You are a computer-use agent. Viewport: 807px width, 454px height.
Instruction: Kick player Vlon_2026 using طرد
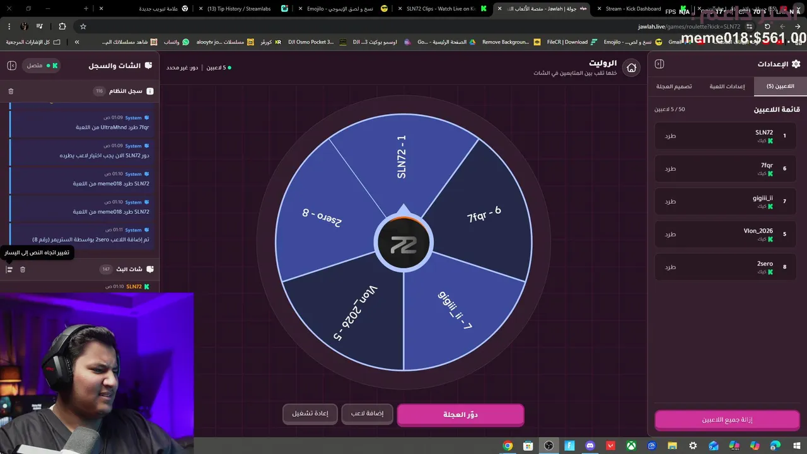[670, 234]
